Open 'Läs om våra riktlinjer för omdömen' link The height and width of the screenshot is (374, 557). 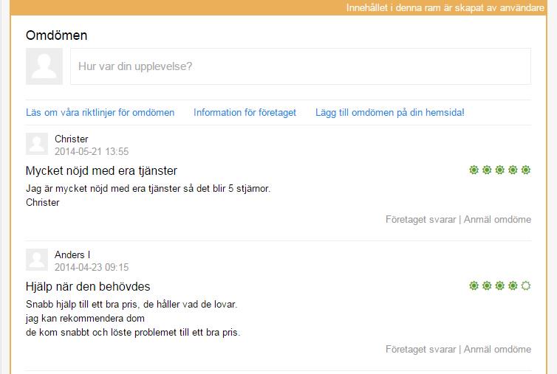coord(100,112)
